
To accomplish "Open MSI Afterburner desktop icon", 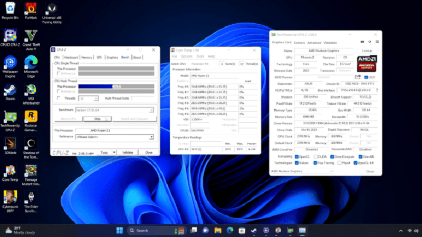I will (31, 94).
